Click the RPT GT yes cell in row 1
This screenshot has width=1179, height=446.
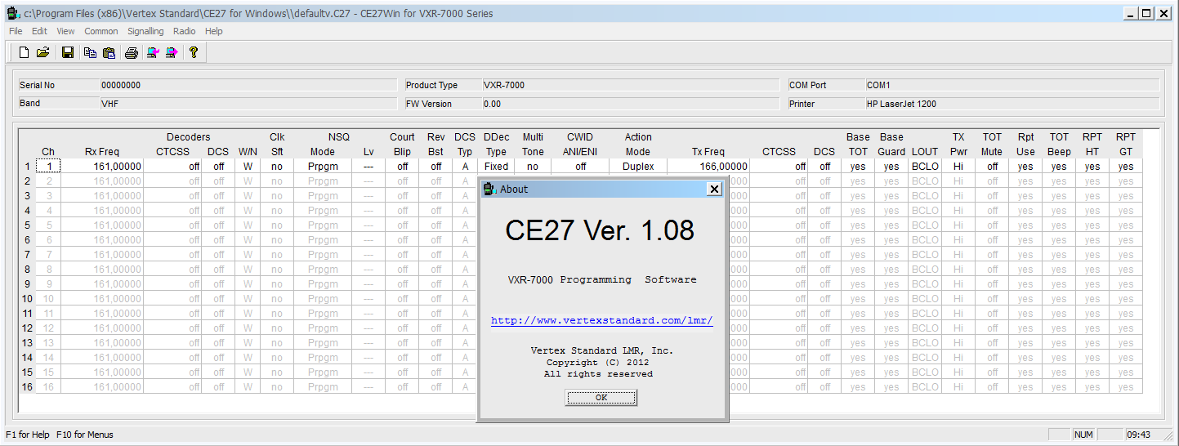(1126, 167)
